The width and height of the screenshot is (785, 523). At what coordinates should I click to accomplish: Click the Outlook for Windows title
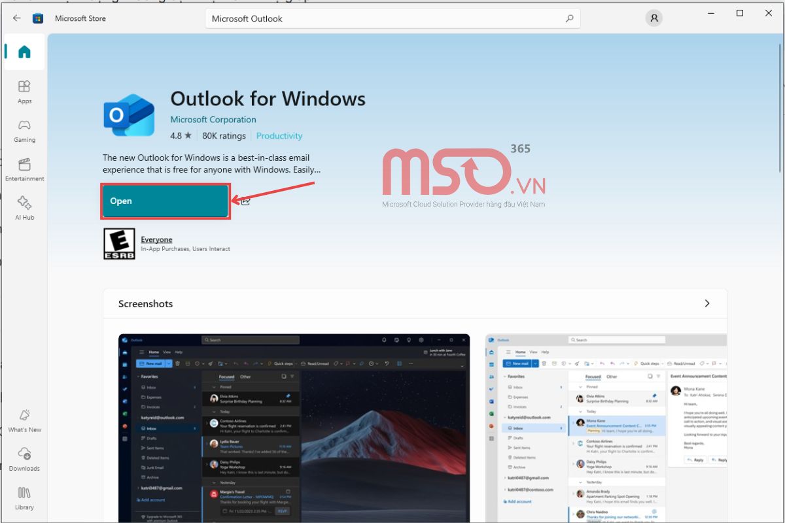click(268, 99)
